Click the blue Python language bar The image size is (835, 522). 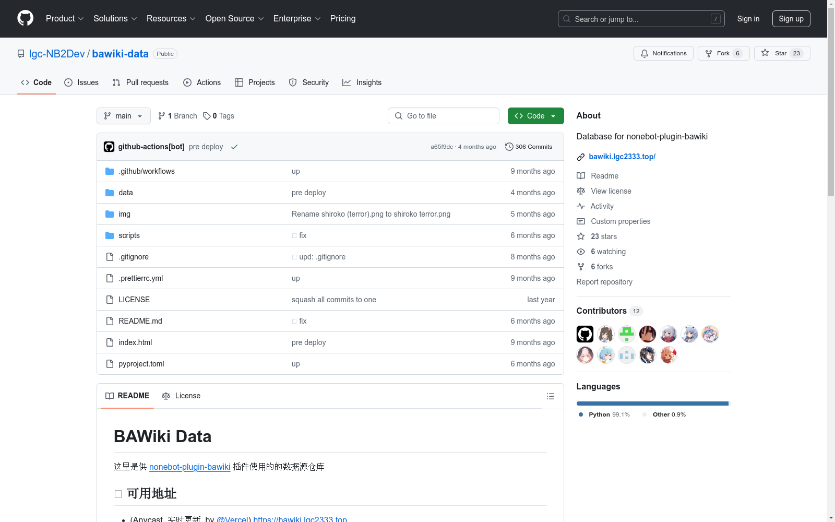click(652, 404)
